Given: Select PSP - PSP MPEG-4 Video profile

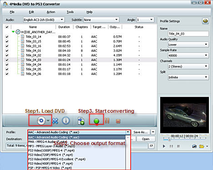Looking at the screenshot, I should [x=77, y=168].
